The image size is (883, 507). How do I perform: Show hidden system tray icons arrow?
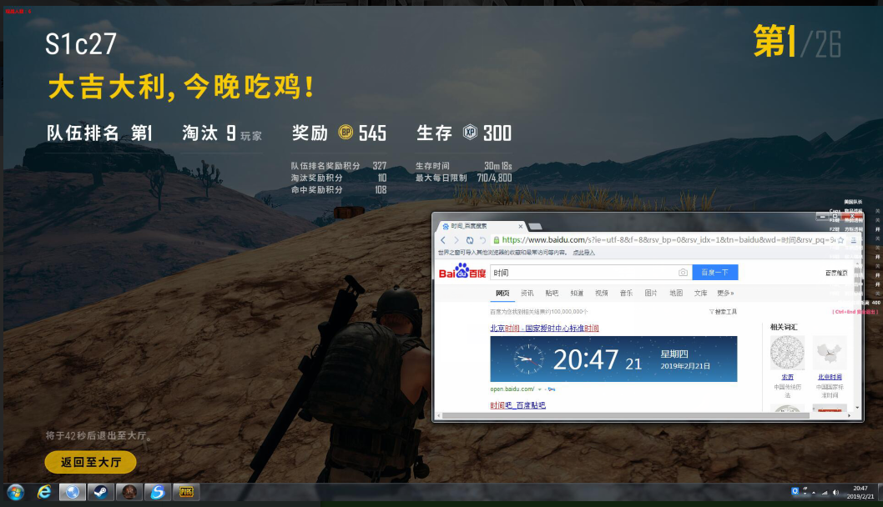pyautogui.click(x=813, y=492)
